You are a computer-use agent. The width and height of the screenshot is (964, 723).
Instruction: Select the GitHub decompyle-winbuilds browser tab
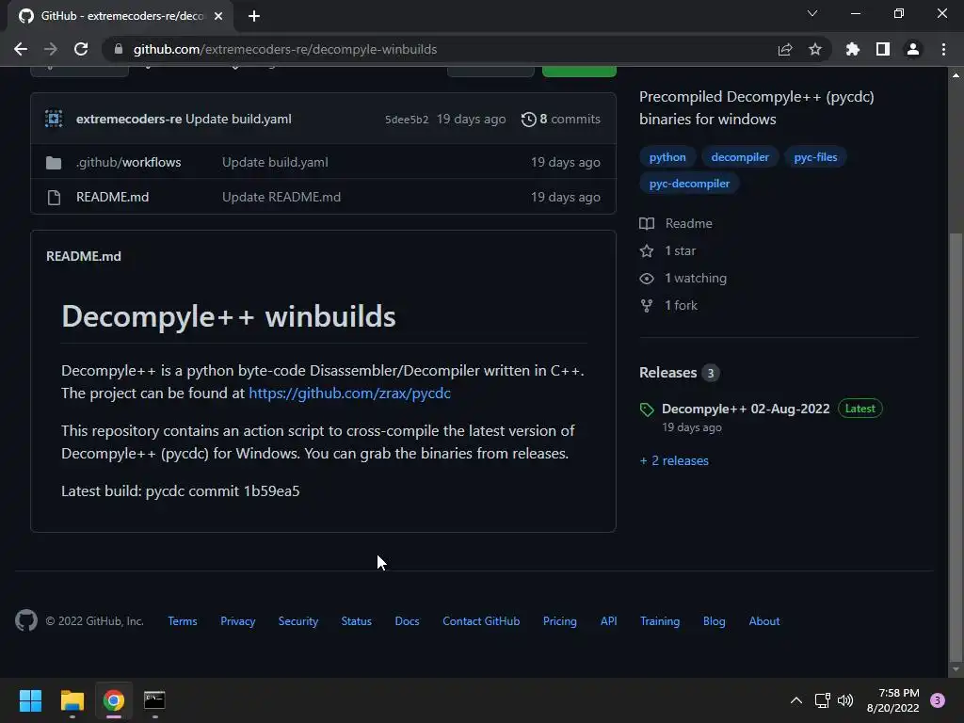120,16
